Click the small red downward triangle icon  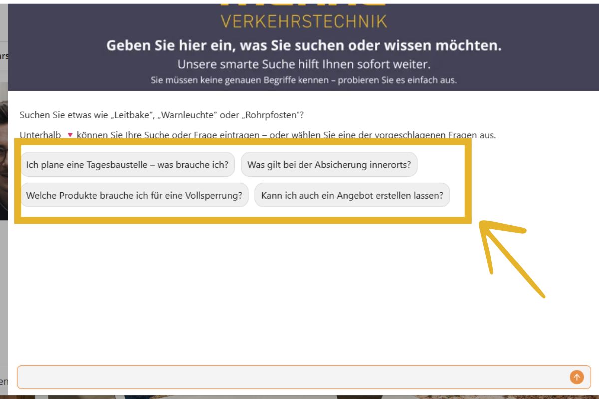click(70, 135)
